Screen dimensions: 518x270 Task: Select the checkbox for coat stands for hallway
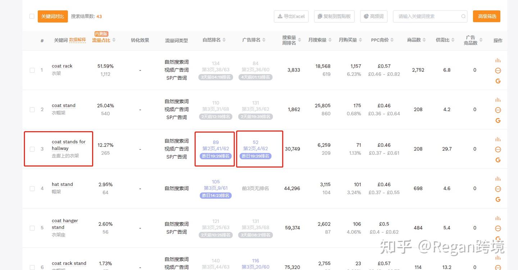[32, 149]
